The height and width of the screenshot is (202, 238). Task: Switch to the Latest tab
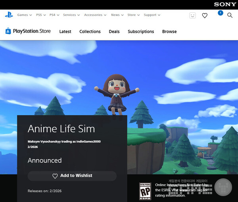[65, 32]
